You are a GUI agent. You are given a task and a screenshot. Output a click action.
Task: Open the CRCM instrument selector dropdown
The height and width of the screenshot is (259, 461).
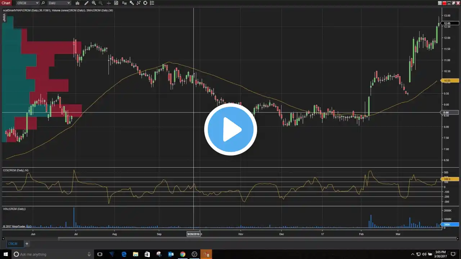pyautogui.click(x=28, y=3)
